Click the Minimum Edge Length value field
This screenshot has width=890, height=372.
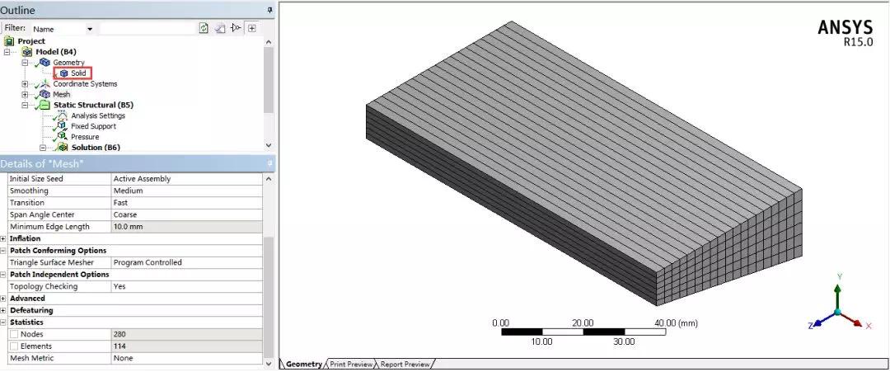[x=186, y=227]
